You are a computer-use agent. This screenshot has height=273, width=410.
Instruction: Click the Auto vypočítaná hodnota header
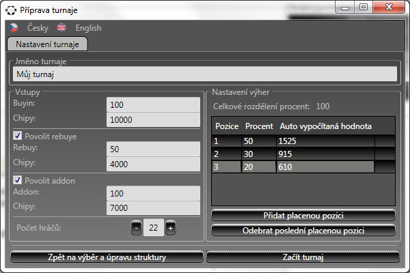click(325, 126)
